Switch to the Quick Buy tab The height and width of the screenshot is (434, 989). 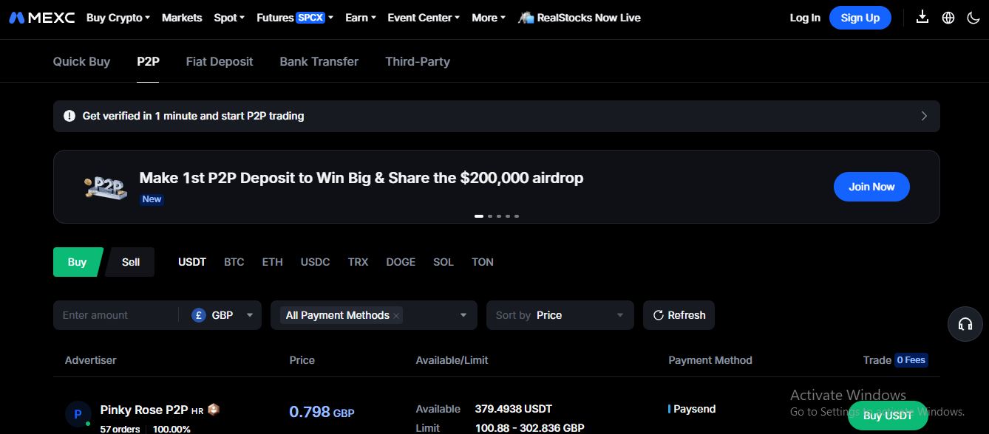pyautogui.click(x=81, y=62)
